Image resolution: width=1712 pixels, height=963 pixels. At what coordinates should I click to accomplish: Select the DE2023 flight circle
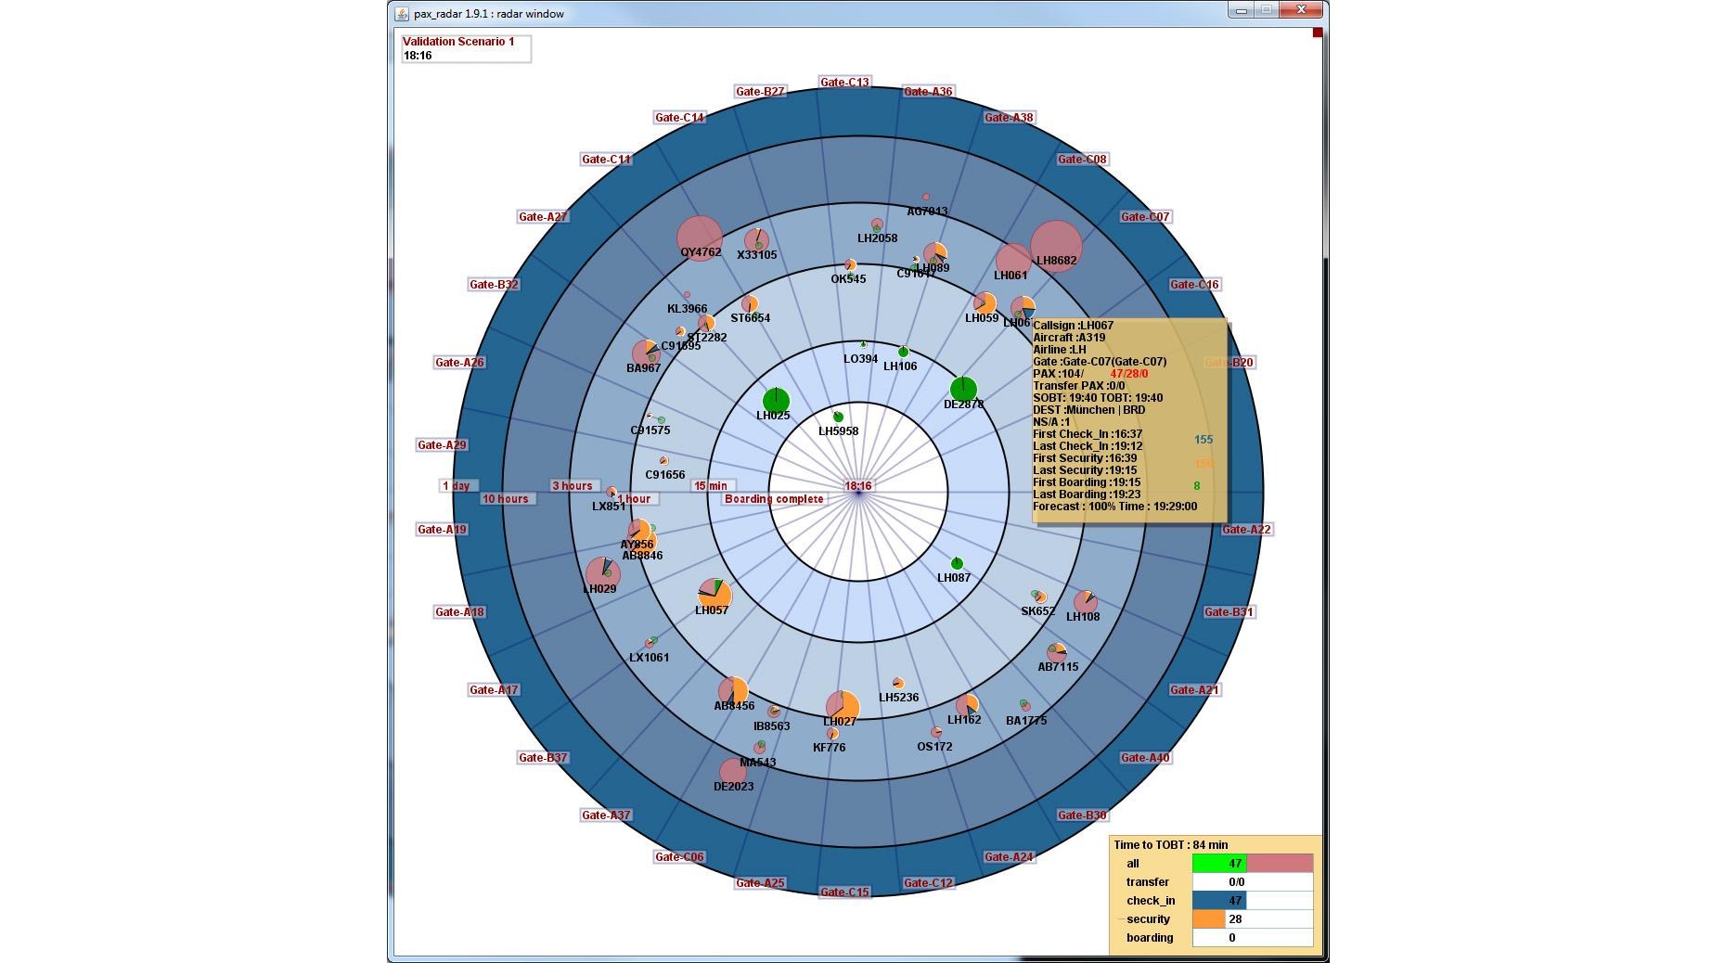point(732,769)
